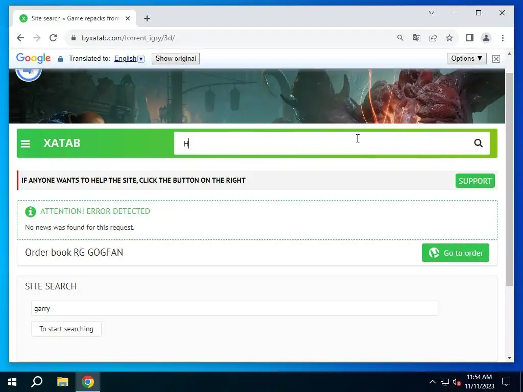Open the taskbar clock and date
This screenshot has height=392, width=523.
[x=479, y=382]
